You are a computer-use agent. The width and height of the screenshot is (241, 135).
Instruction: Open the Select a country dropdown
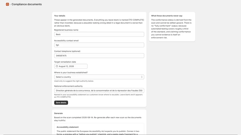pos(99,77)
